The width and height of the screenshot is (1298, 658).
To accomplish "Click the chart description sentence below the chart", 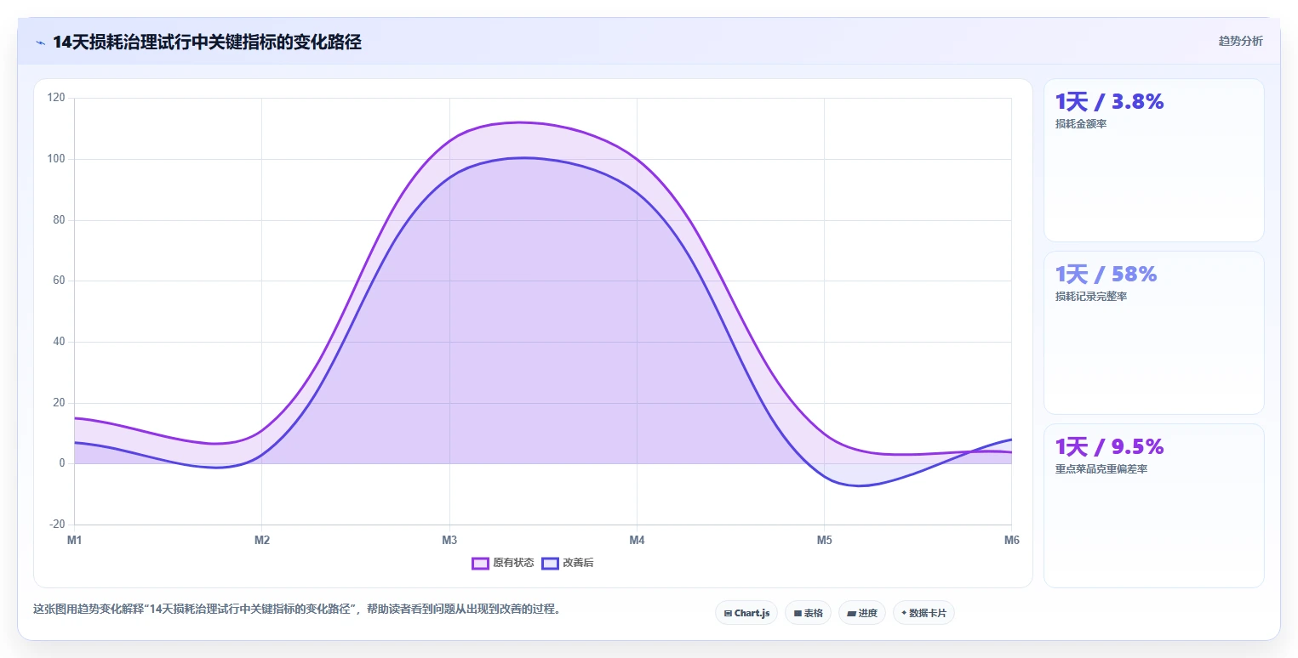I will pyautogui.click(x=298, y=610).
